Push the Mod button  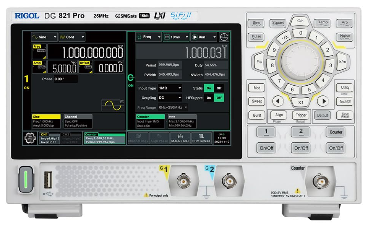tap(257, 88)
